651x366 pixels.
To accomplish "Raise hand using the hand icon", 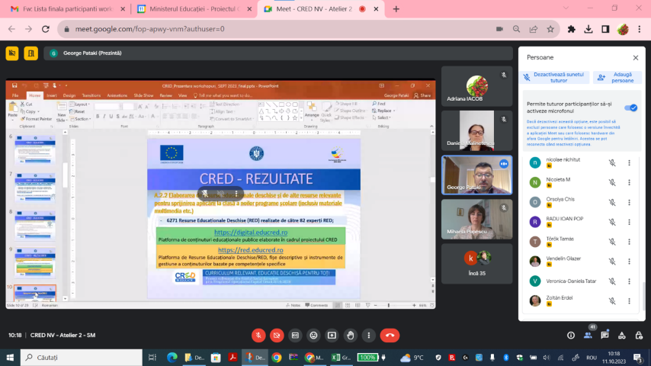I will pyautogui.click(x=350, y=335).
